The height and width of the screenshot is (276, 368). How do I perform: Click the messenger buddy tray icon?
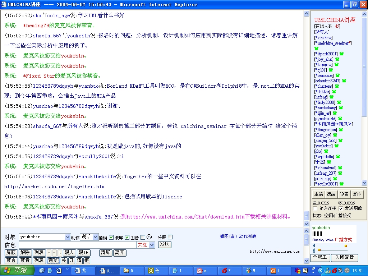click(328, 271)
